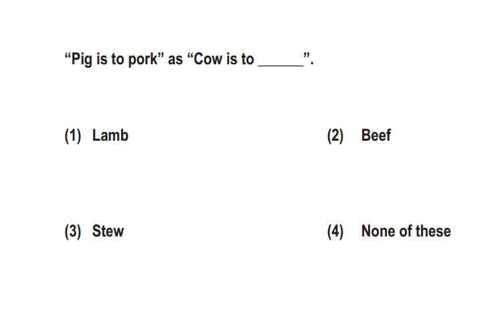Click the (2) option number

click(x=335, y=135)
